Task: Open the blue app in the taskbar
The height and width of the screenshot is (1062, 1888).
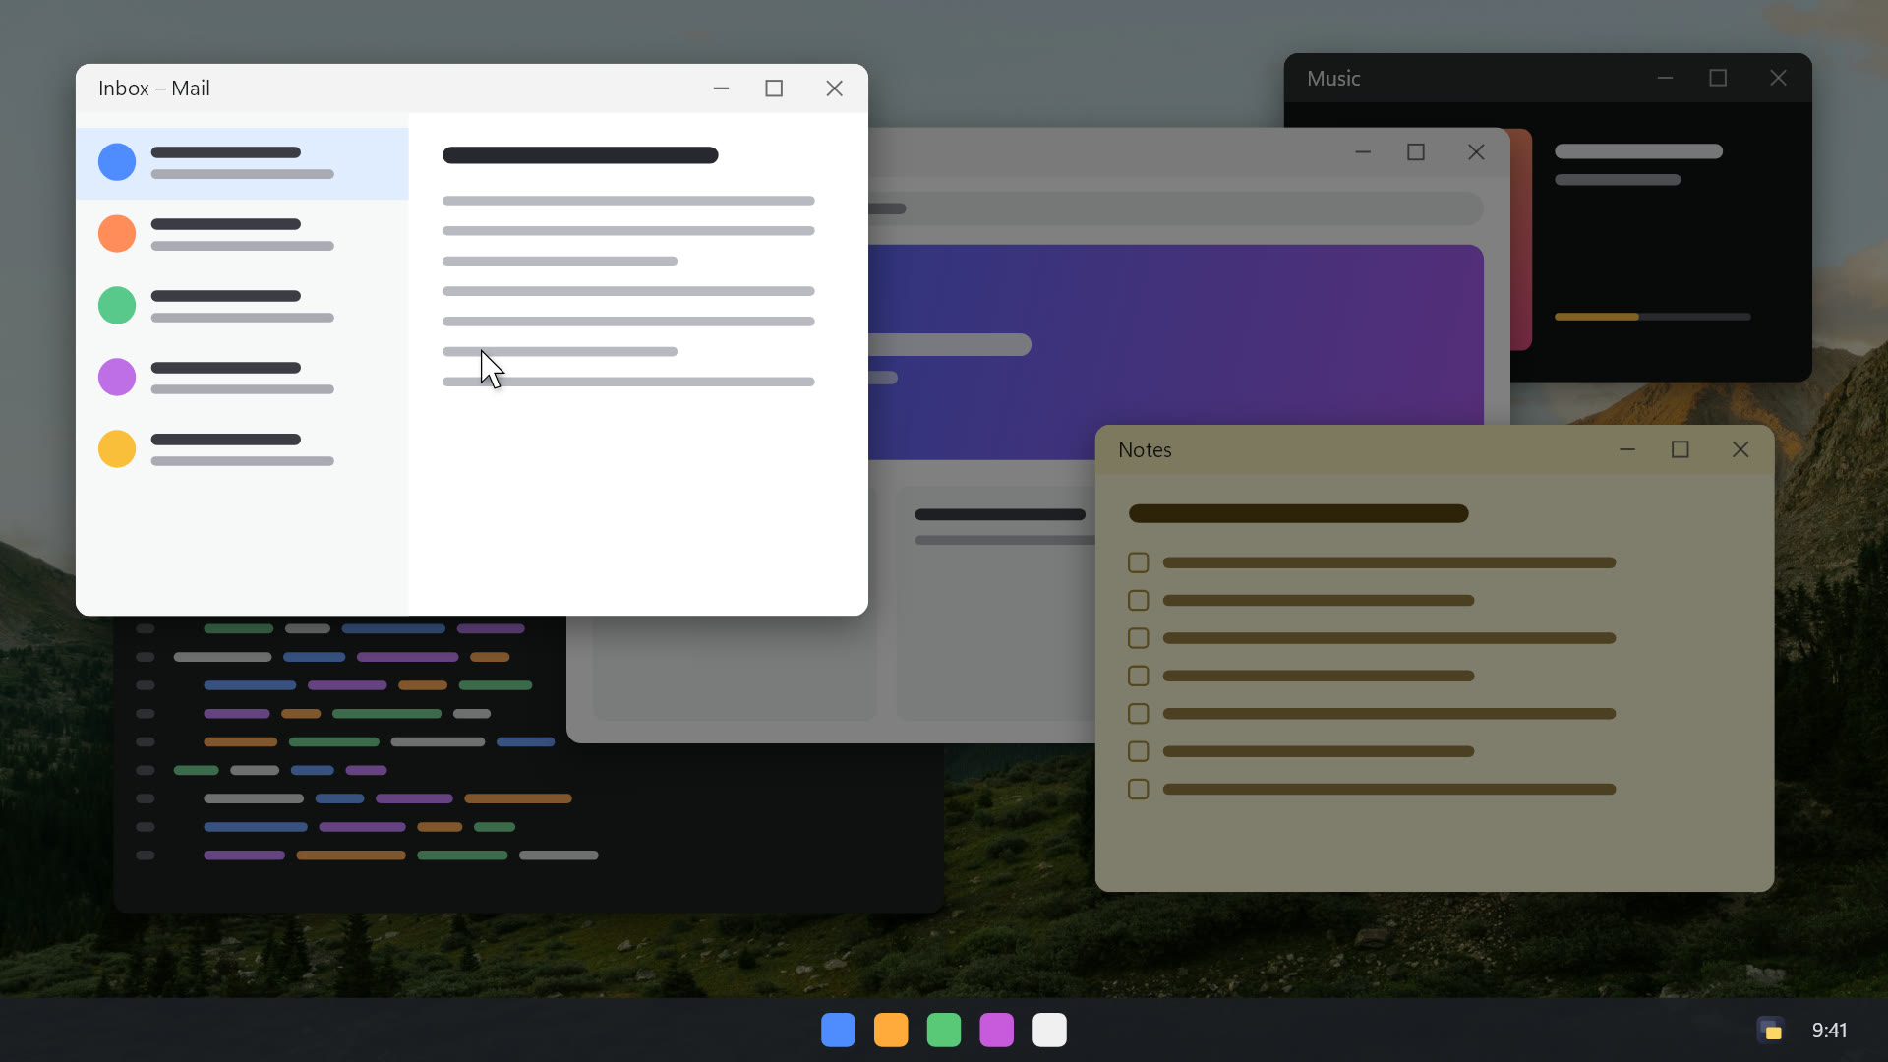Action: tap(838, 1030)
